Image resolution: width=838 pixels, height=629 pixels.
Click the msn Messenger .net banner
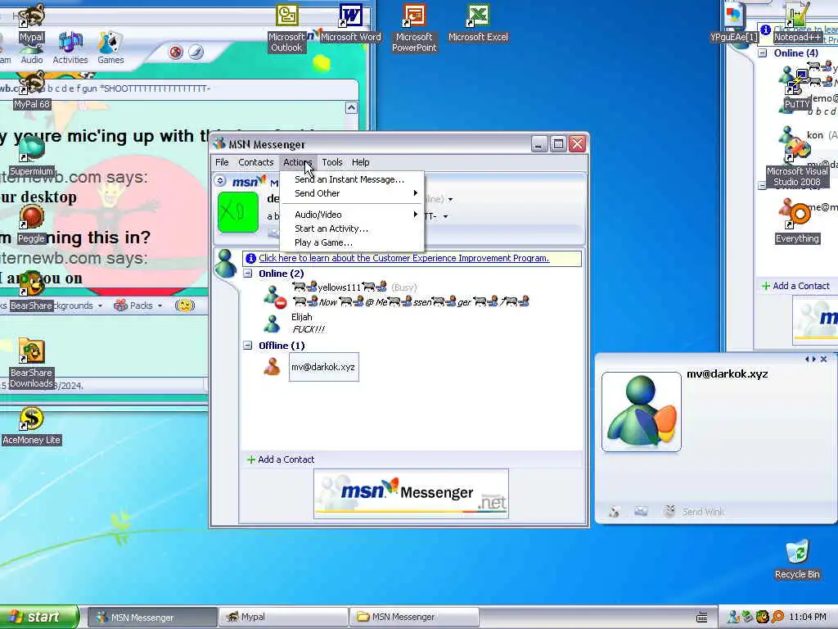tap(411, 494)
